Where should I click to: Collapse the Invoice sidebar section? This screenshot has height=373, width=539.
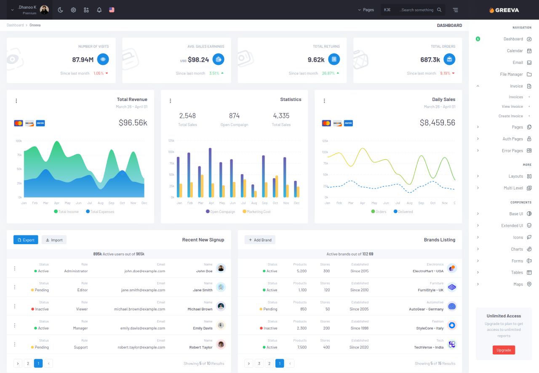[x=504, y=86]
